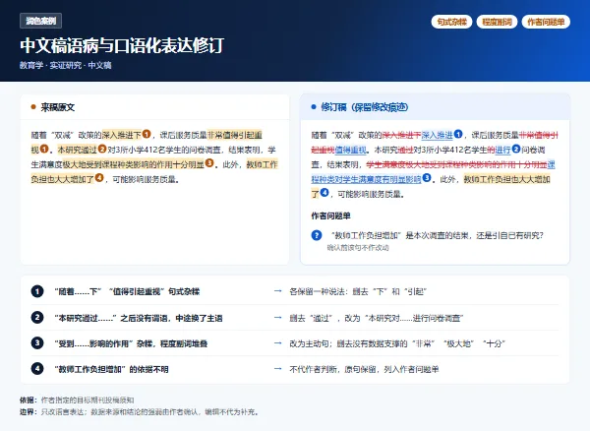This screenshot has height=431, width=590.
Task: Select the 修订稿（保留修改痕迹）panel heading
Action: [x=365, y=107]
